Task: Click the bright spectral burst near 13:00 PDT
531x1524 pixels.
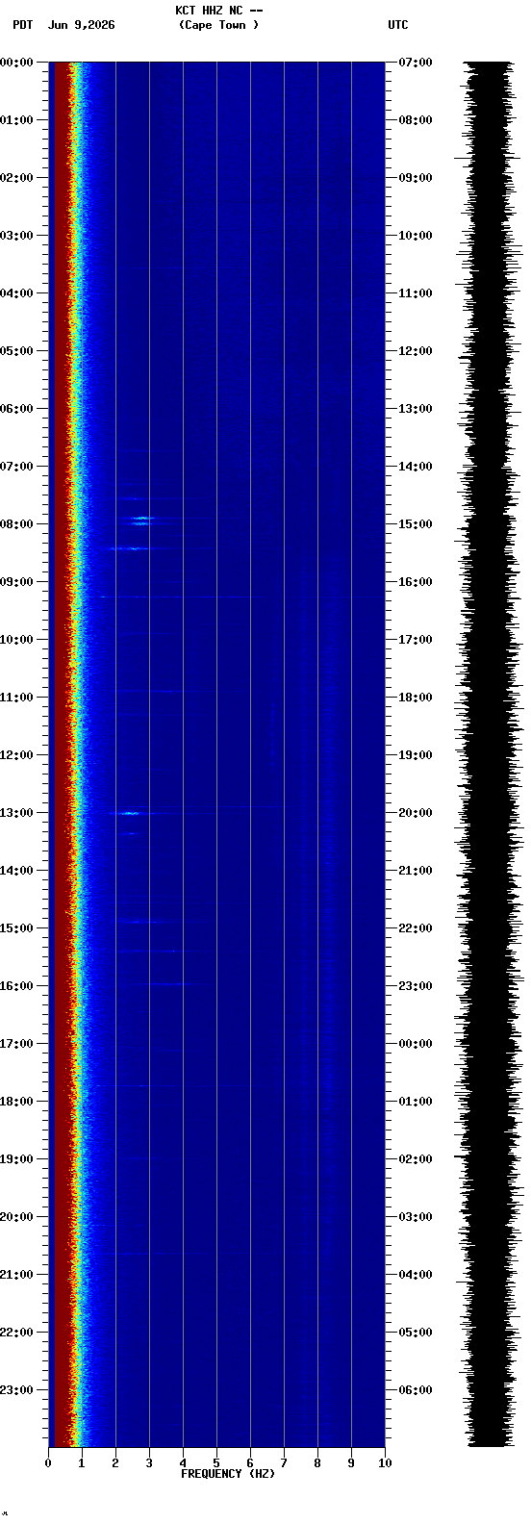Action: point(129,813)
